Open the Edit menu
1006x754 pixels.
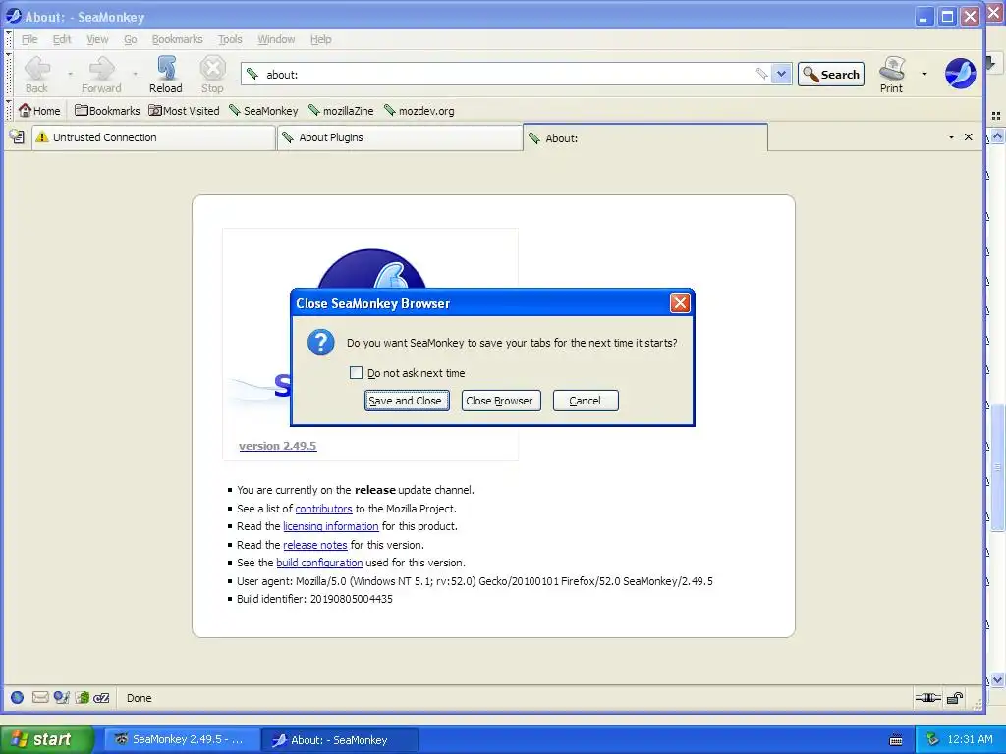62,39
